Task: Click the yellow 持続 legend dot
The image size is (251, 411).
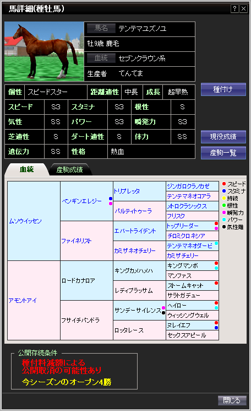Action: pyautogui.click(x=224, y=198)
